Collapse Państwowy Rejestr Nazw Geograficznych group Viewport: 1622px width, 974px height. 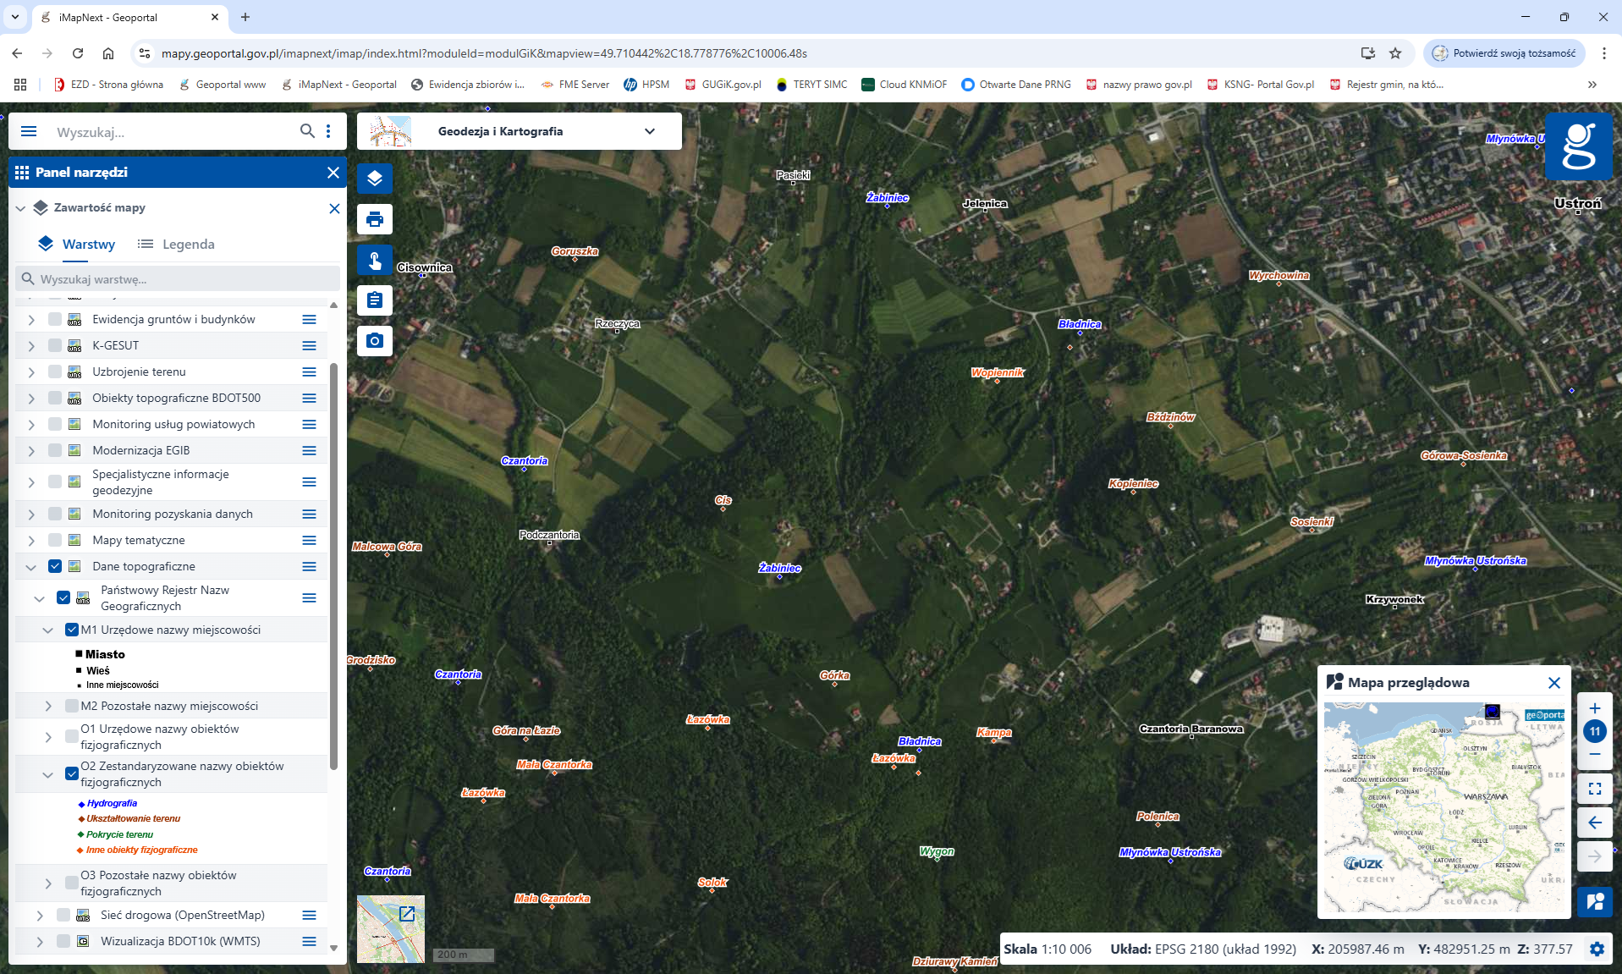(x=39, y=598)
